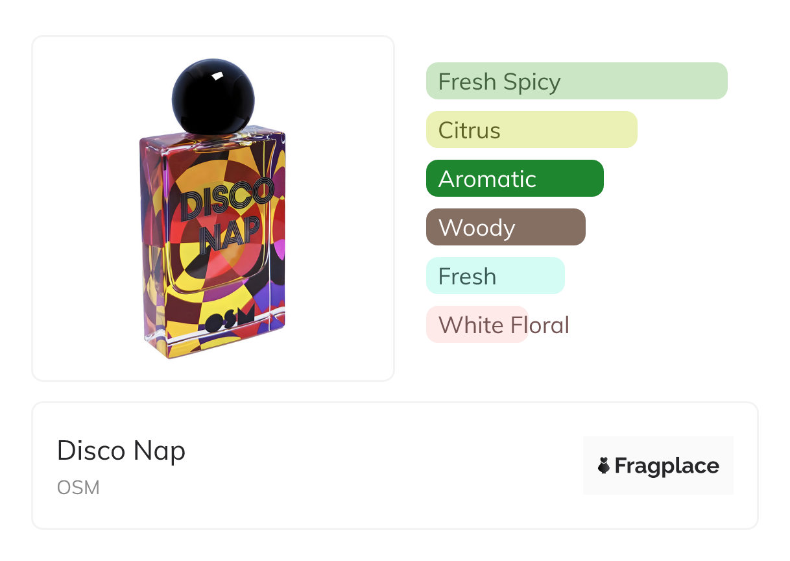Click the word Spicy in the top accord
790x561 pixels.
(534, 82)
